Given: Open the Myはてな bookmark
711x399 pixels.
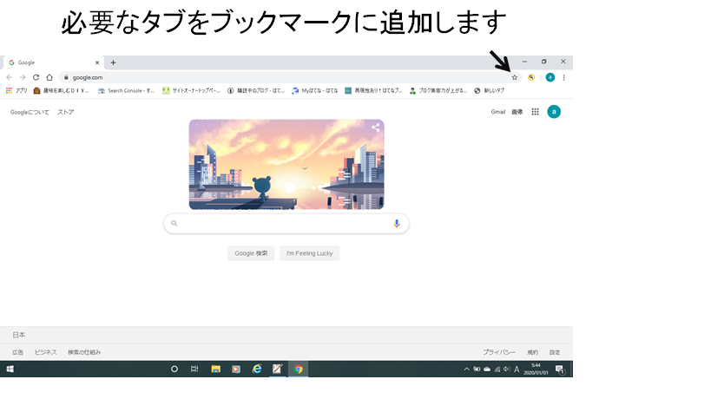Looking at the screenshot, I should click(315, 90).
